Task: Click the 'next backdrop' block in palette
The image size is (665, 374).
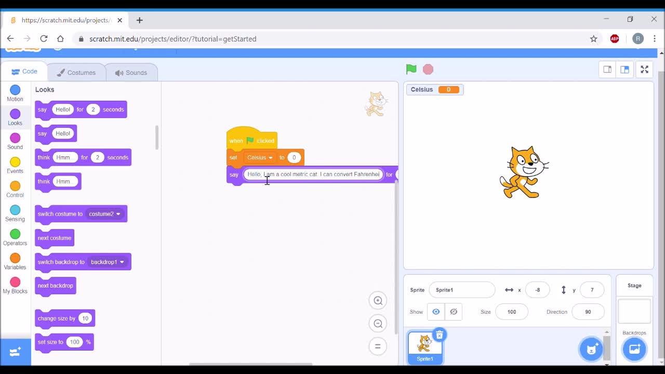Action: click(x=56, y=286)
